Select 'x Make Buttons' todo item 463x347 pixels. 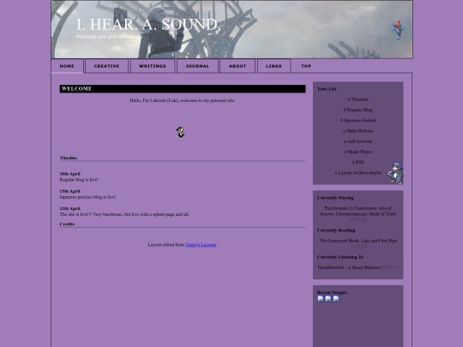tap(358, 131)
